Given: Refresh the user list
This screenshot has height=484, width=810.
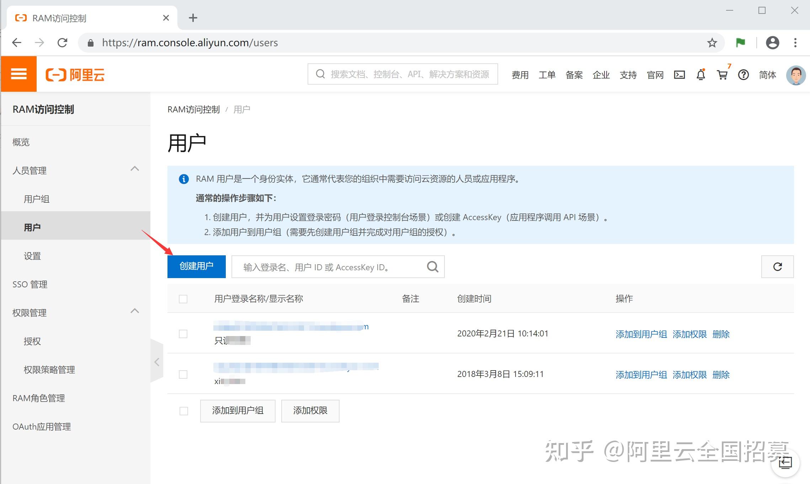Looking at the screenshot, I should (x=778, y=267).
